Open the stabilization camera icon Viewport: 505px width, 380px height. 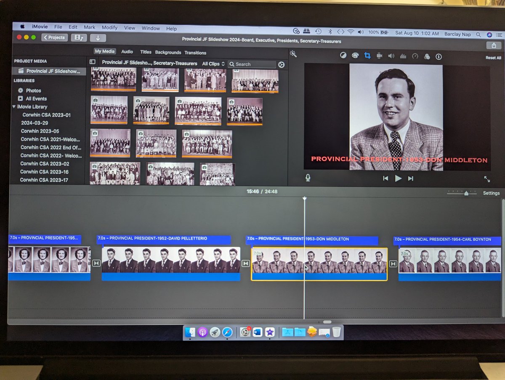coord(379,55)
